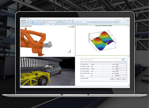This screenshot has height=108, width=149.
Task: Click the THK BUMPER FRONT value field
Action: pyautogui.click(x=121, y=64)
